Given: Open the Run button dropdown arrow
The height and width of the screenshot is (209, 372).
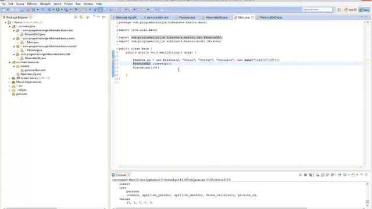Looking at the screenshot, I should pyautogui.click(x=62, y=10).
